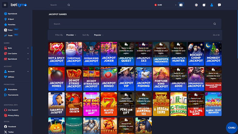
Task: Click the betigma logo
Action: (19, 5)
